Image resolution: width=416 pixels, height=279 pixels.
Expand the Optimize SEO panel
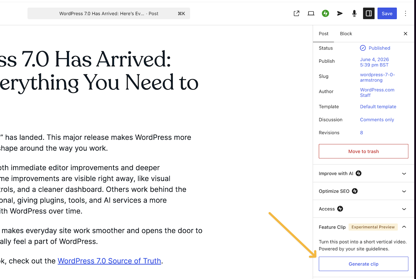[363, 191]
